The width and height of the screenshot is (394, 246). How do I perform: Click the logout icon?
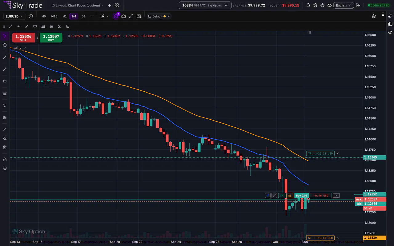(x=358, y=6)
